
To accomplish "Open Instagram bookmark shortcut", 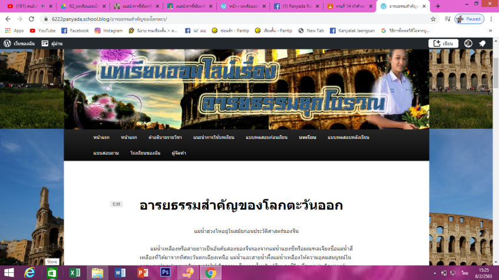I will tap(108, 31).
